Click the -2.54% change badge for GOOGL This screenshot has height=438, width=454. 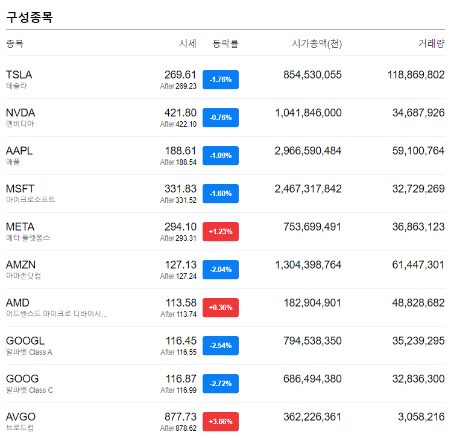point(221,346)
